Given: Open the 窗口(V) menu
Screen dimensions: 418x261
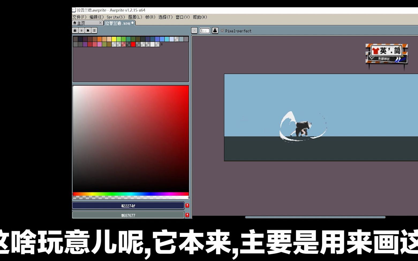Looking at the screenshot, I should (183, 17).
